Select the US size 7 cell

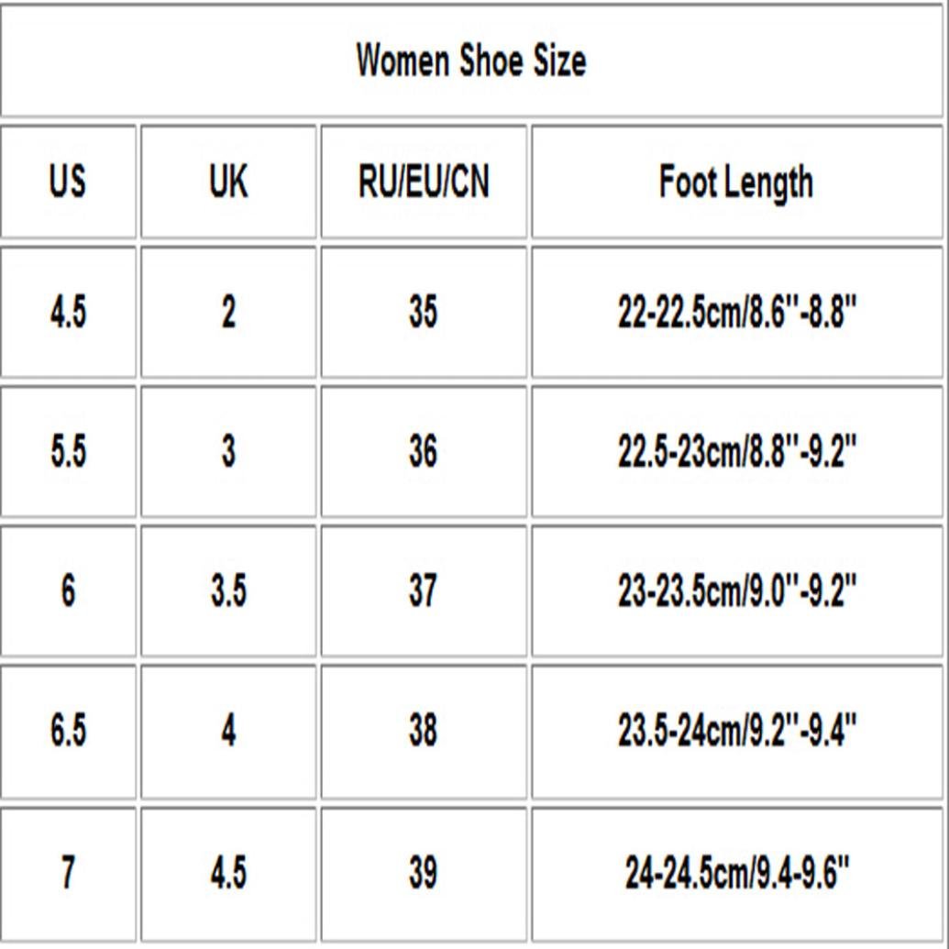coord(68,872)
